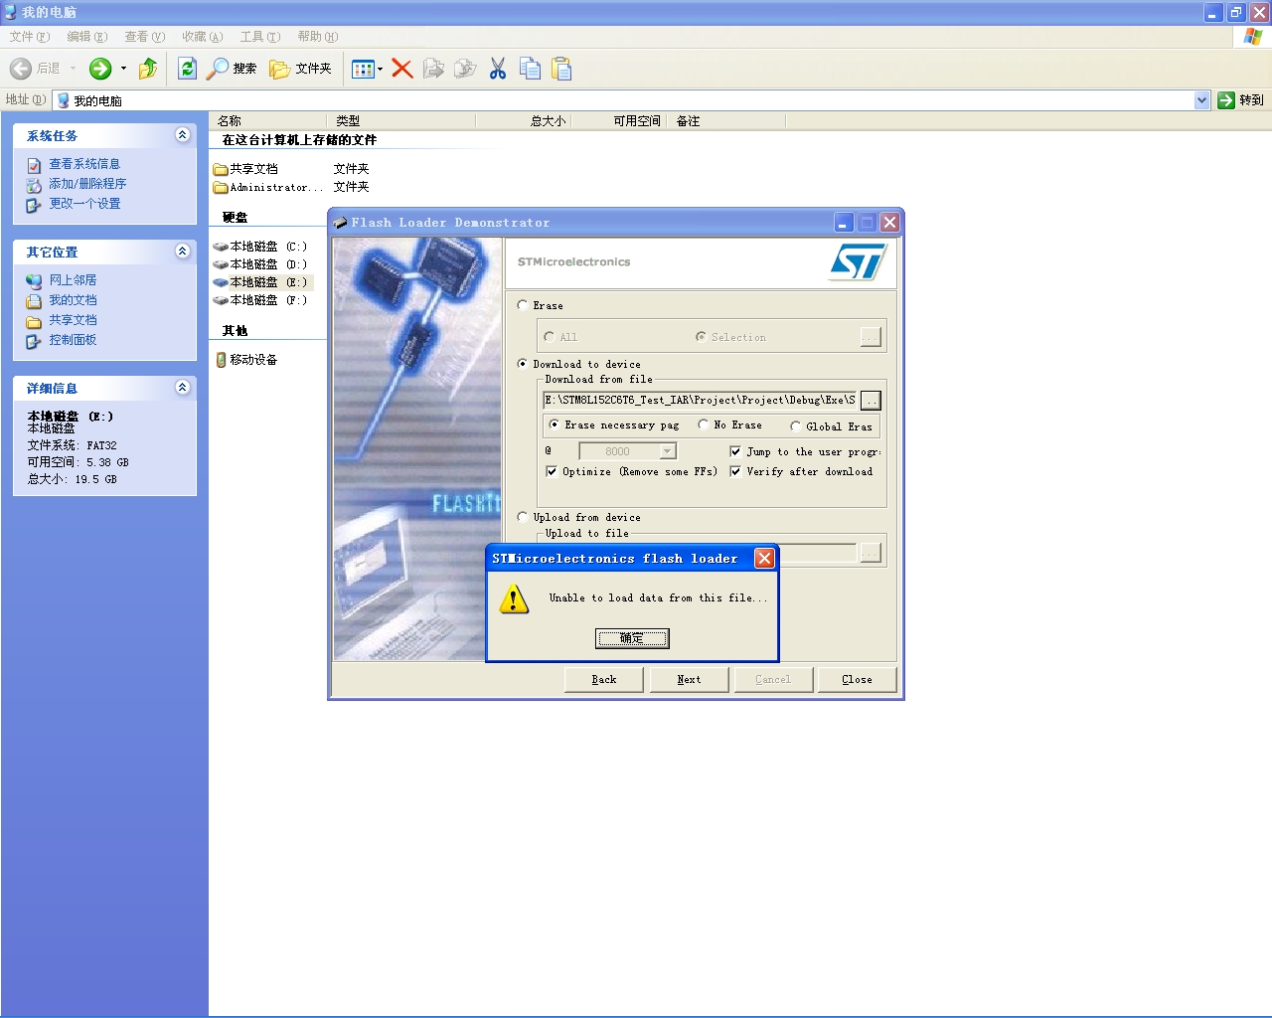Select Upload from device radio option
The image size is (1272, 1018).
click(x=523, y=517)
